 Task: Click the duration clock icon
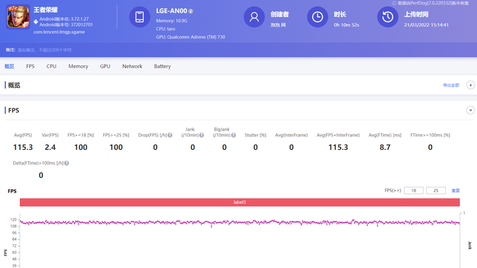point(318,17)
